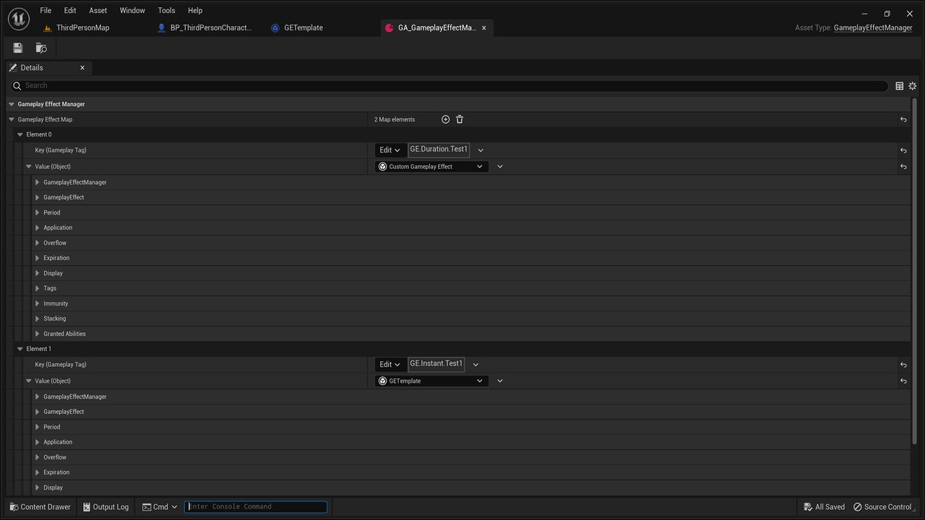
Task: Open the Source Control menu
Action: pyautogui.click(x=882, y=507)
